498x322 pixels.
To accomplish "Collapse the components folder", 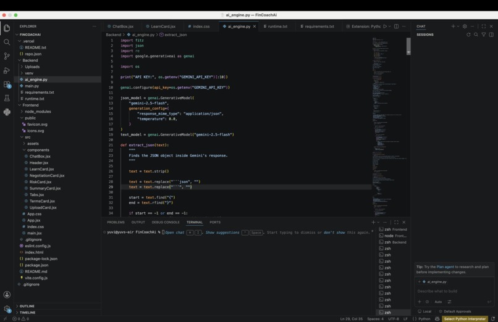I will pos(38,150).
